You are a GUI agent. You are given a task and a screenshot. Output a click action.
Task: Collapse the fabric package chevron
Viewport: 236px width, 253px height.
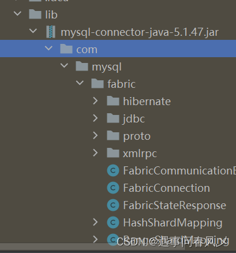[80, 83]
